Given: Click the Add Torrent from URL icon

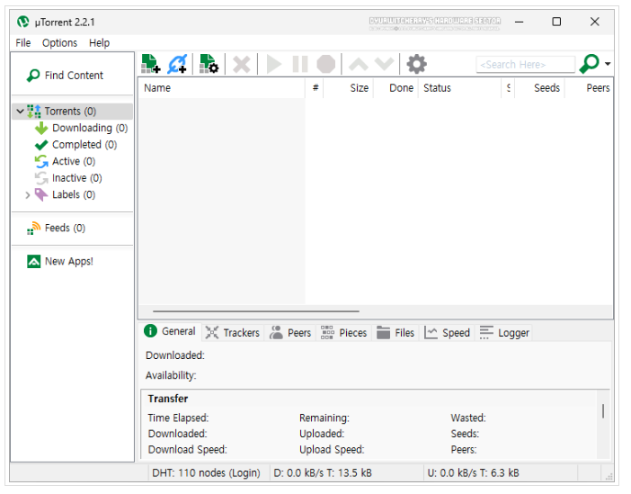Looking at the screenshot, I should click(x=177, y=64).
